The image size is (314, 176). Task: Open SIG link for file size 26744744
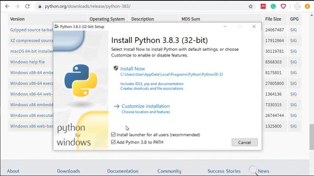click(293, 115)
